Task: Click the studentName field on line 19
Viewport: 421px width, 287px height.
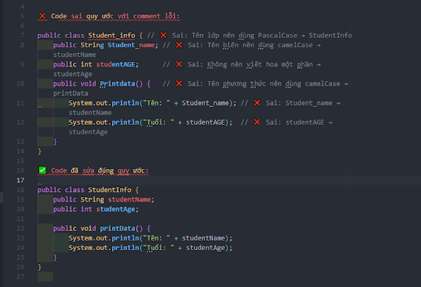Action: click(130, 199)
